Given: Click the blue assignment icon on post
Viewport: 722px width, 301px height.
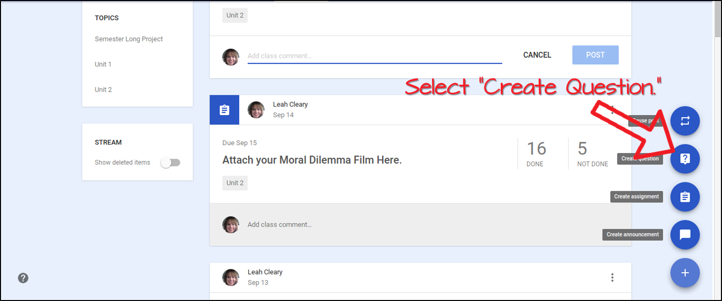Looking at the screenshot, I should (224, 110).
